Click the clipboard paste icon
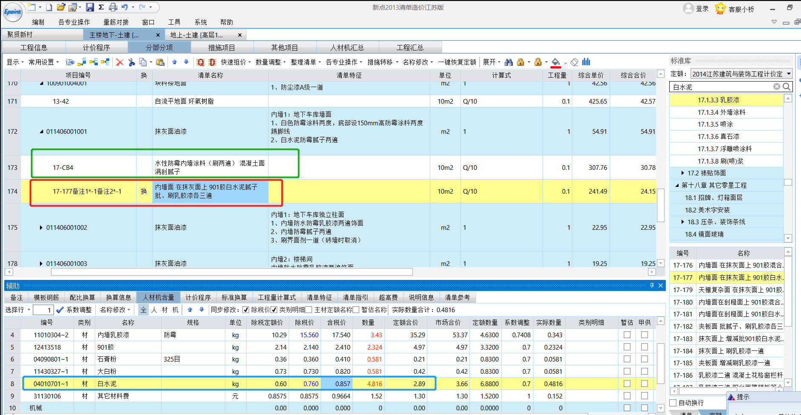The height and width of the screenshot is (415, 801). pyautogui.click(x=160, y=62)
